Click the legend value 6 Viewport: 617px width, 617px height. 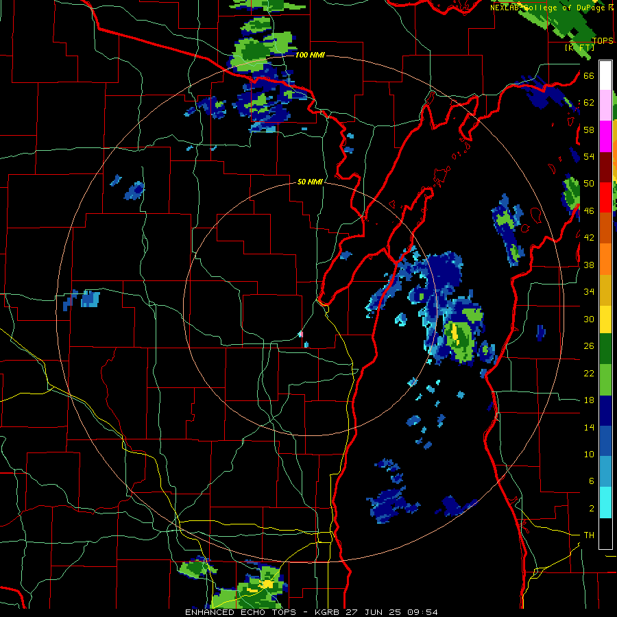pyautogui.click(x=592, y=481)
